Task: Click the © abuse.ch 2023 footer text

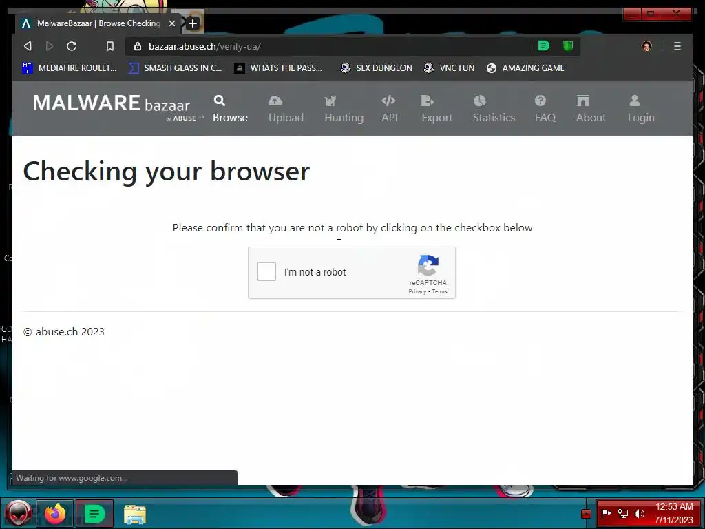Action: click(x=64, y=332)
